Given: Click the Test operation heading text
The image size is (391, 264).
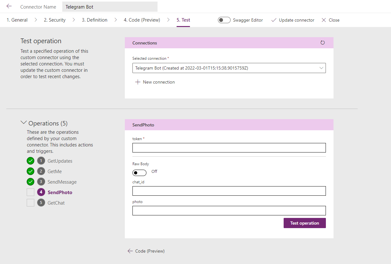Looking at the screenshot, I should [41, 41].
